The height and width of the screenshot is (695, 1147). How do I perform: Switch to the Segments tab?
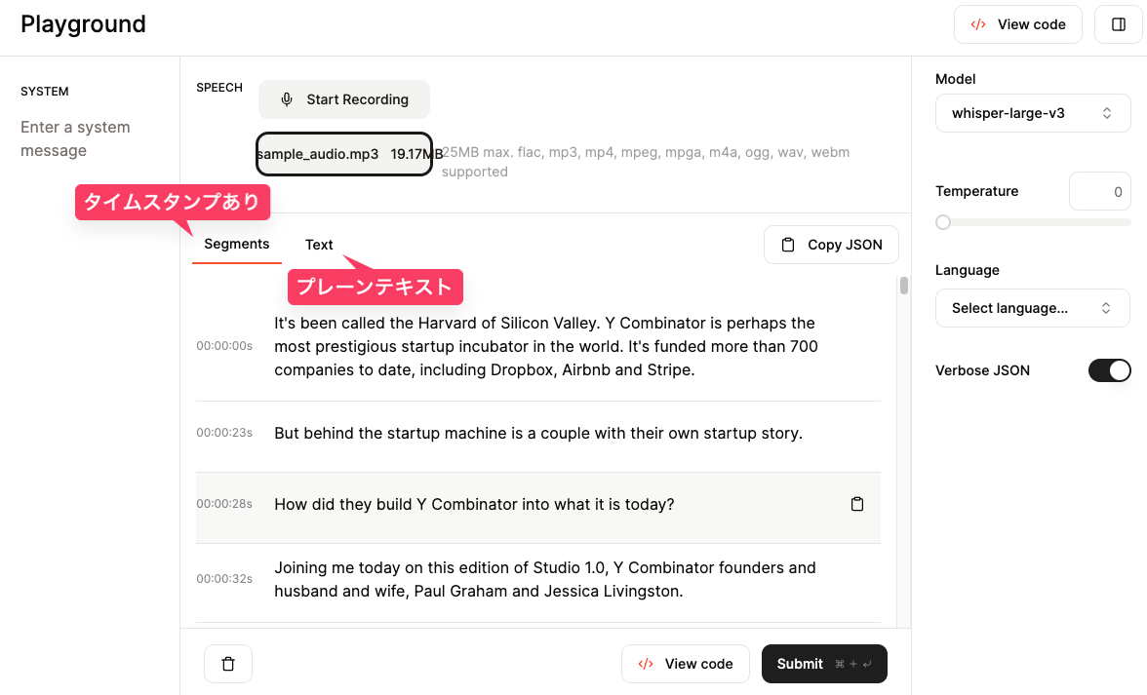(x=237, y=244)
